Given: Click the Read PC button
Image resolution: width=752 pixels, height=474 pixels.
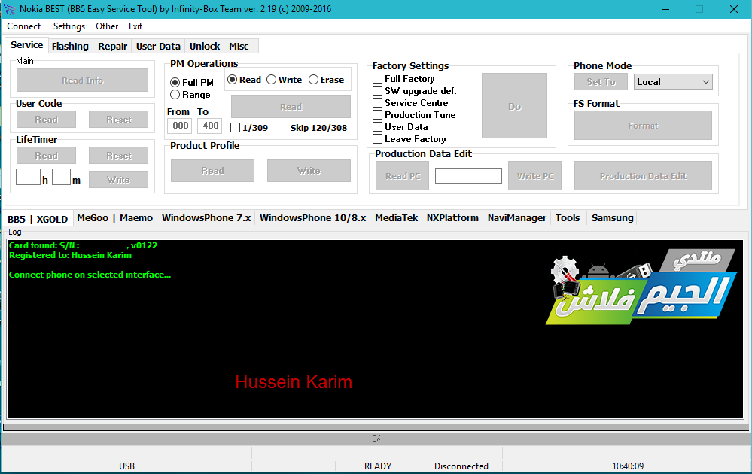Looking at the screenshot, I should tap(403, 176).
